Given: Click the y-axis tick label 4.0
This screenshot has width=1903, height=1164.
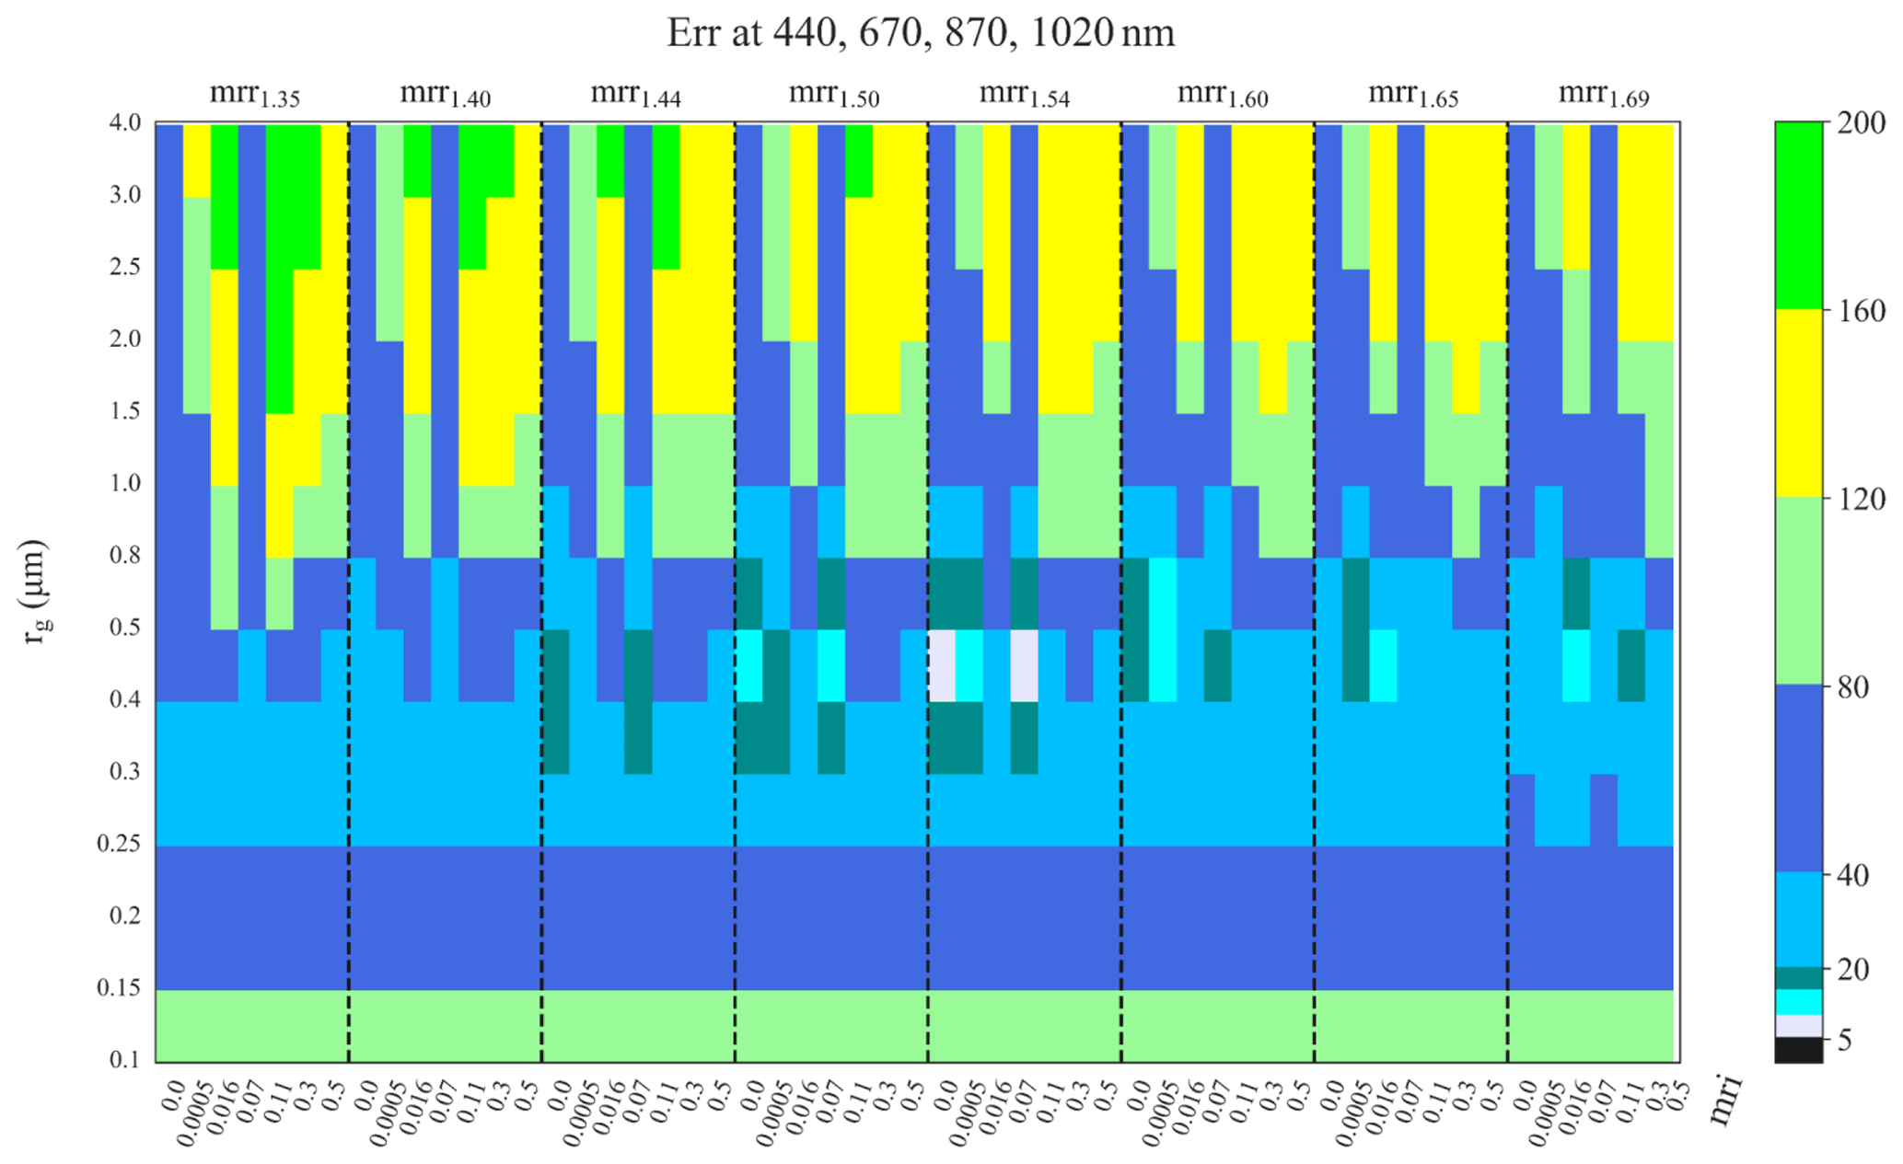Looking at the screenshot, I should point(125,122).
